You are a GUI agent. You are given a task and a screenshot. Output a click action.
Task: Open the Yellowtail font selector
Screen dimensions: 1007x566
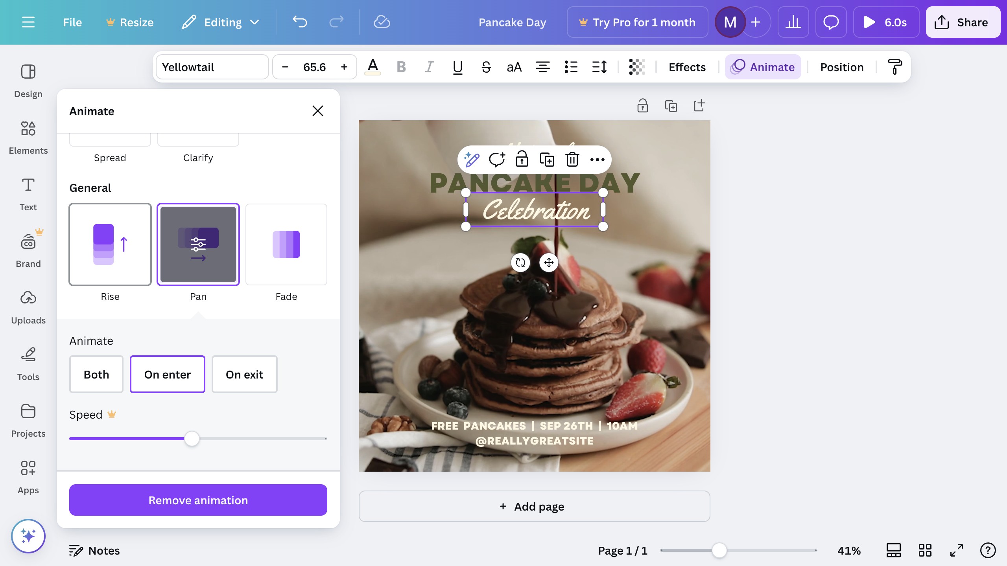pos(212,67)
